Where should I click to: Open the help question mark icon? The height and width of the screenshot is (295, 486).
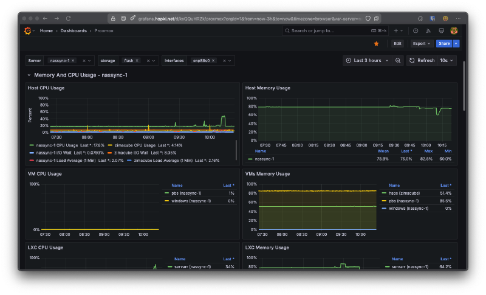click(x=416, y=30)
